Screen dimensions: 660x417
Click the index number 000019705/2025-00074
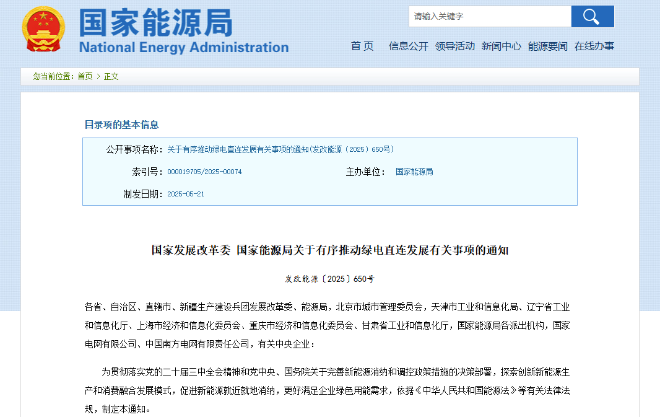tap(204, 172)
